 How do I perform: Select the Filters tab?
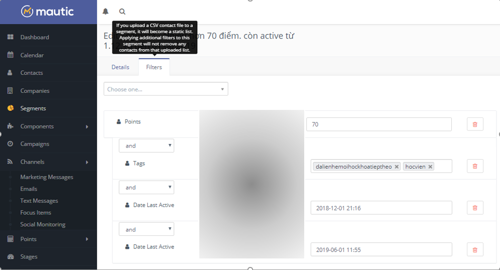coord(154,67)
